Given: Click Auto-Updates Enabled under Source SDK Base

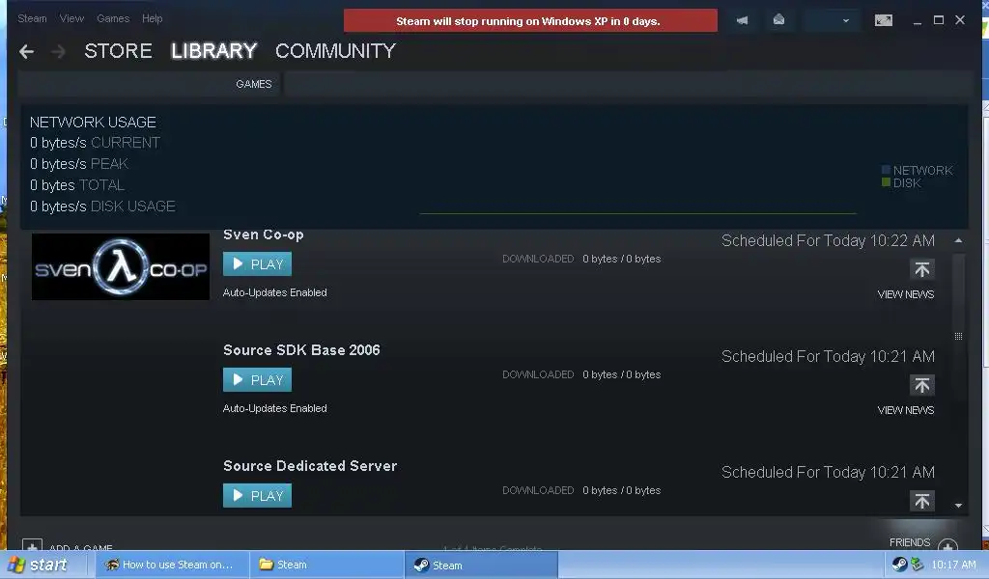Looking at the screenshot, I should click(275, 408).
